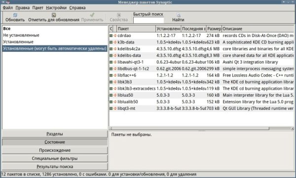Click the left arrow of horizontal scrollbar
This screenshot has height=178, width=296.
coord(111,128)
